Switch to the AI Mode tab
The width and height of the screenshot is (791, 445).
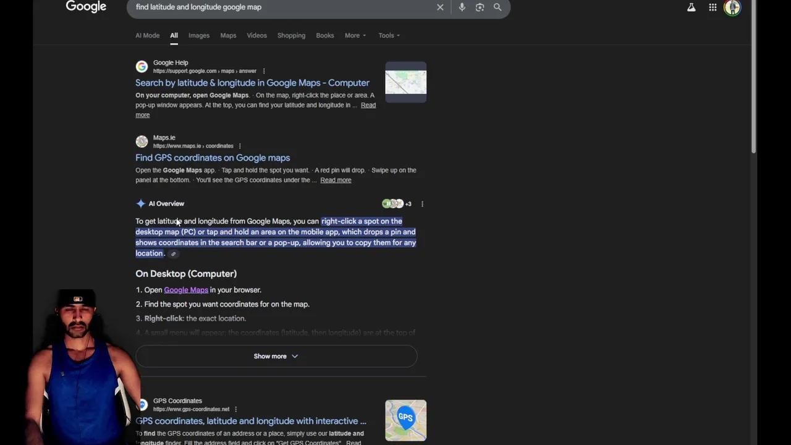(x=147, y=35)
